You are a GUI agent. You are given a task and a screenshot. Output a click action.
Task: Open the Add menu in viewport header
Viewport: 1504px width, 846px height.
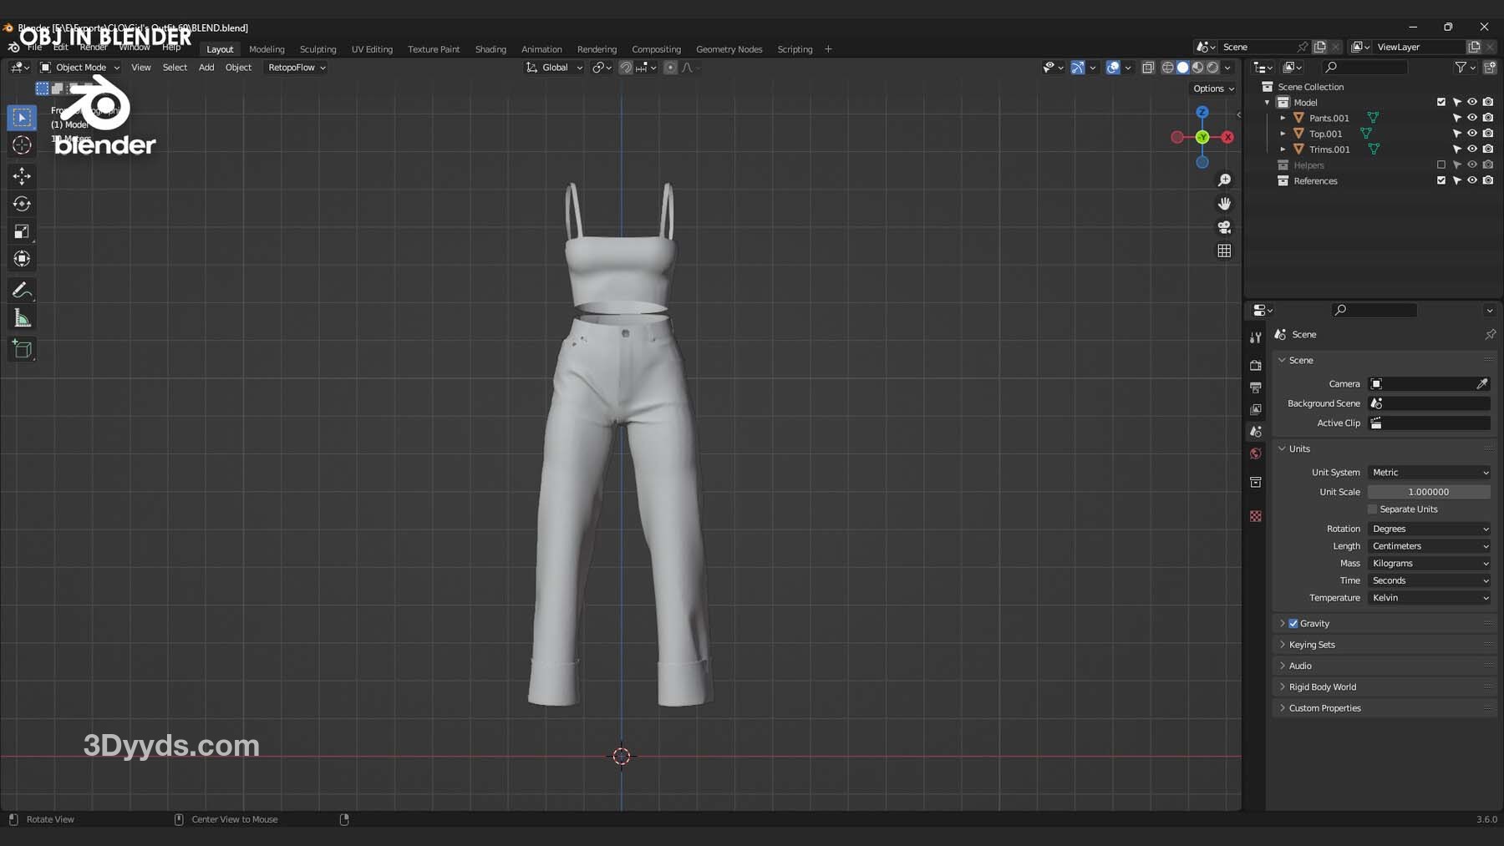206,68
